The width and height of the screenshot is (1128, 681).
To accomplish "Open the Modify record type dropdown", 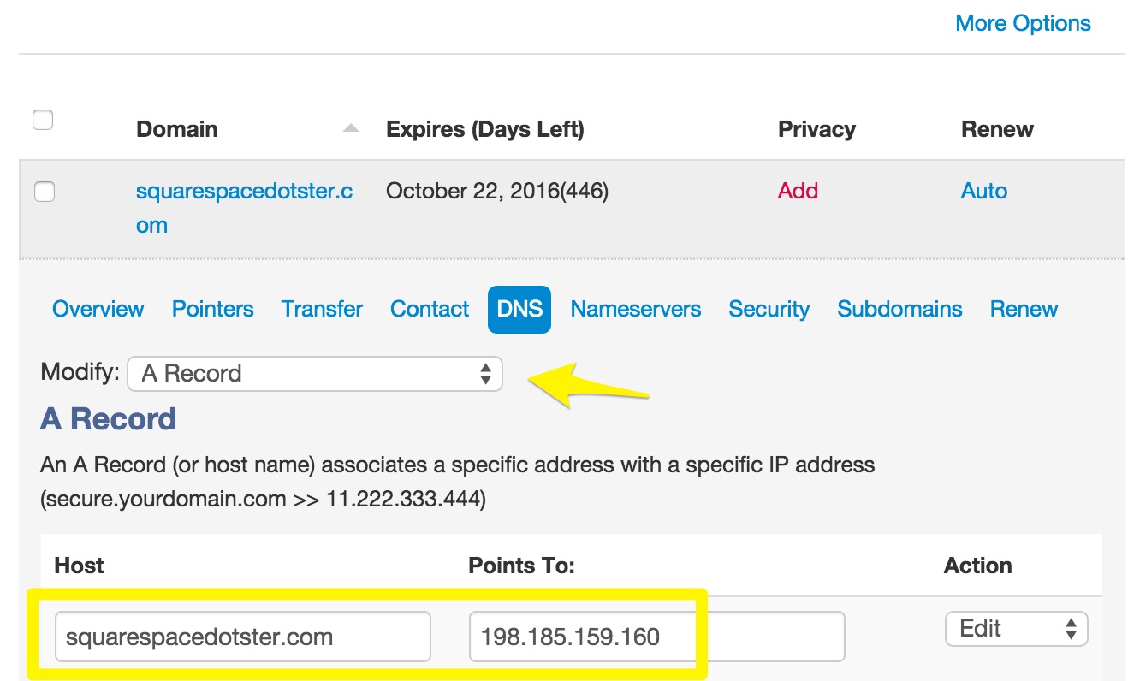I will click(x=314, y=374).
